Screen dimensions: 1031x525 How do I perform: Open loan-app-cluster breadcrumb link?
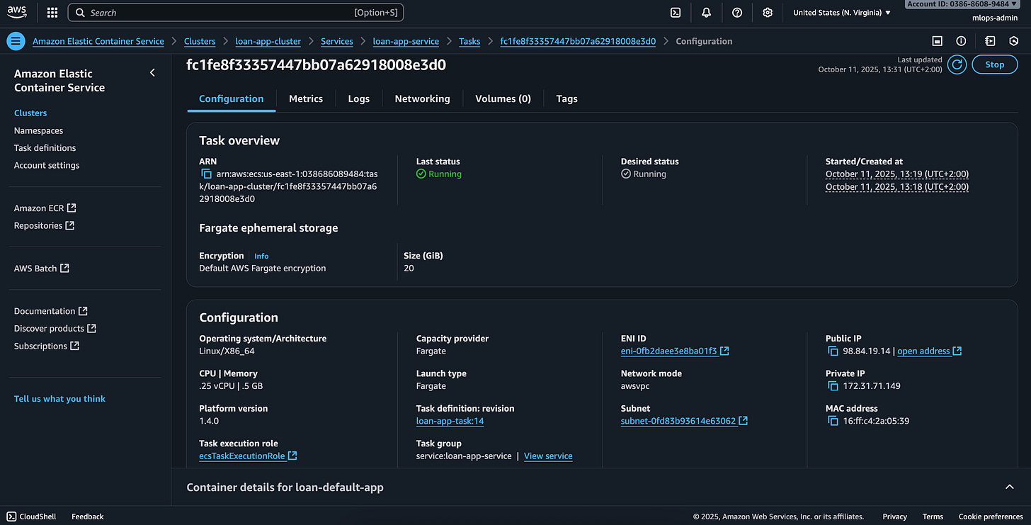(268, 41)
